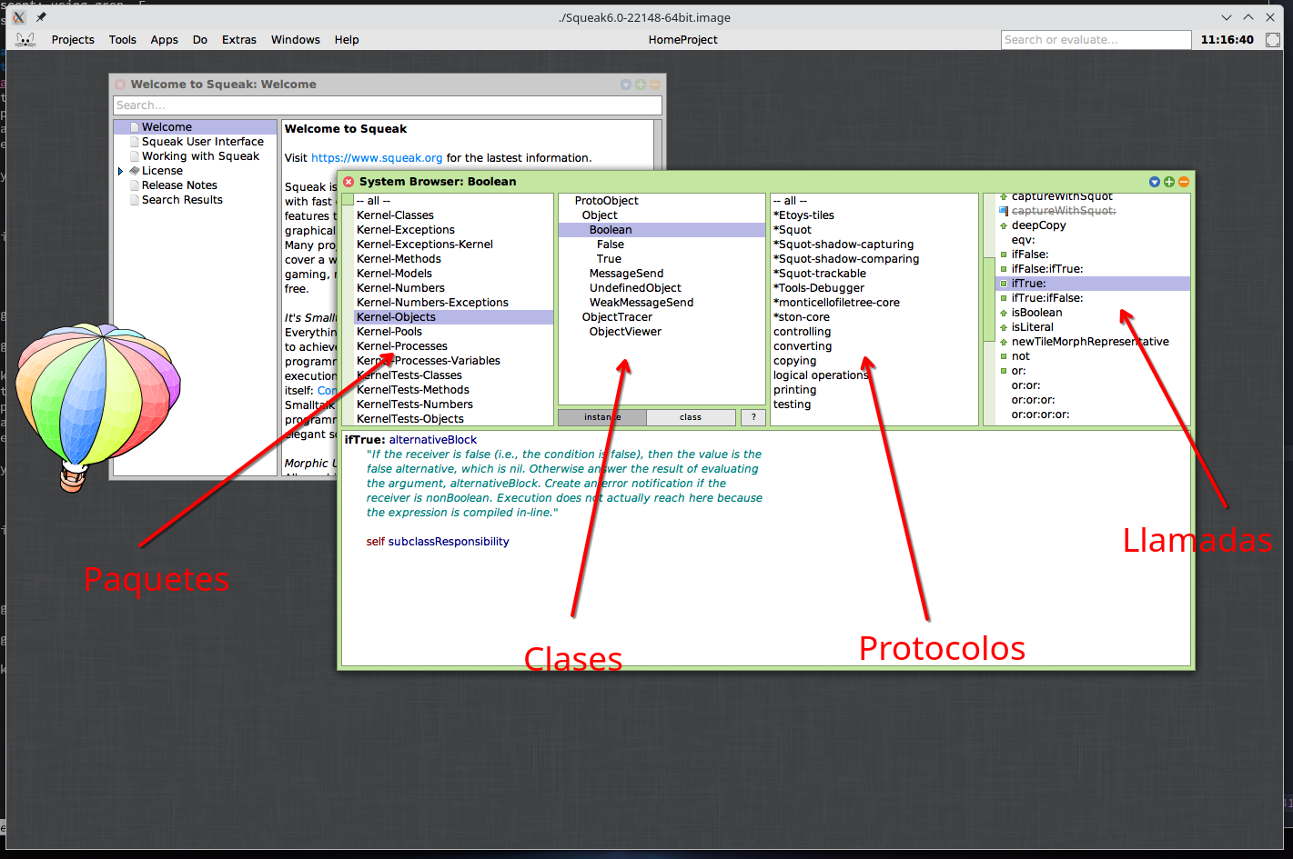Open the Extras menu
1293x859 pixels.
pos(238,40)
